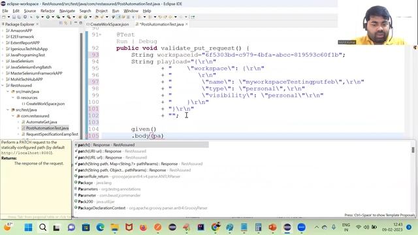Open the File menu
The image size is (418, 235).
5,11
